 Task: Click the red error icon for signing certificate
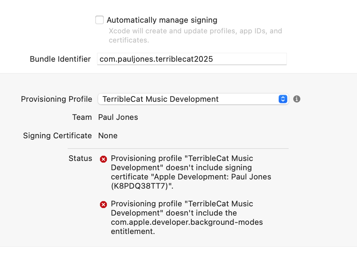pos(103,159)
